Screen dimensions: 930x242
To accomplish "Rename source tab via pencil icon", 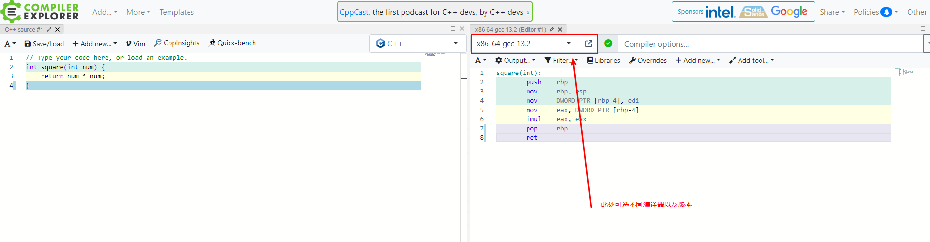I will click(49, 29).
